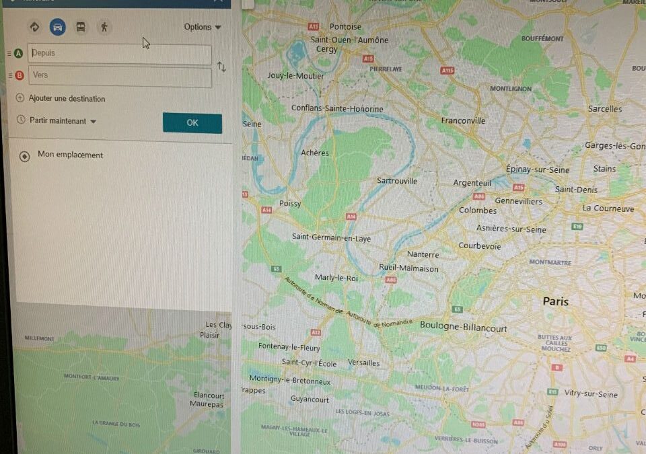Click the Cergy map label
The image size is (646, 454).
point(327,49)
